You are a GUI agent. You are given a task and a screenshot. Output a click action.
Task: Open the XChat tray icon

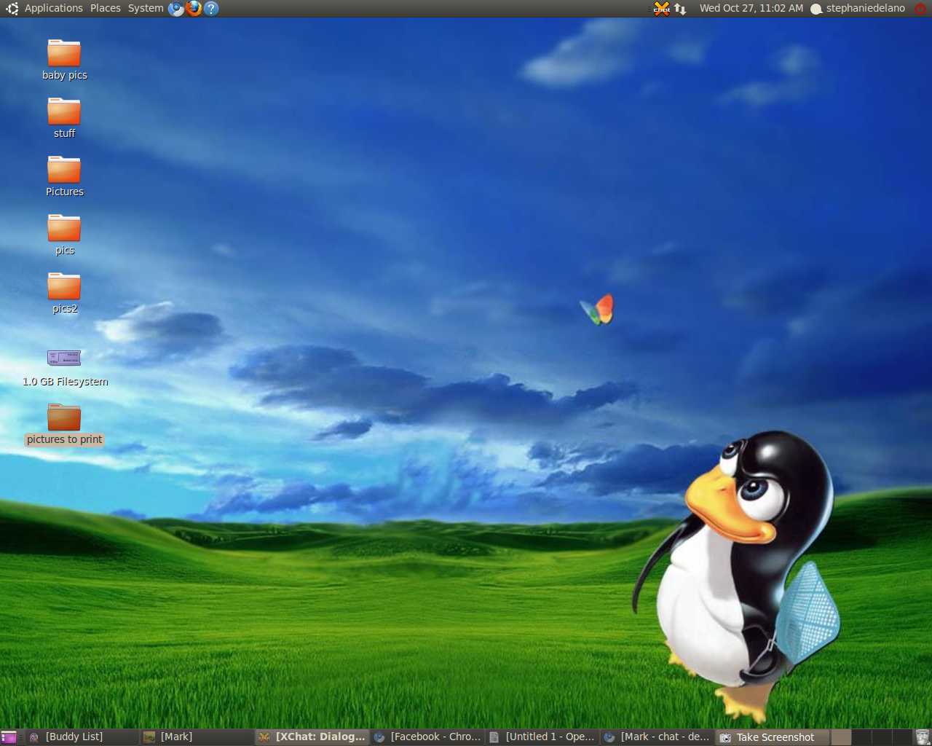tap(661, 9)
